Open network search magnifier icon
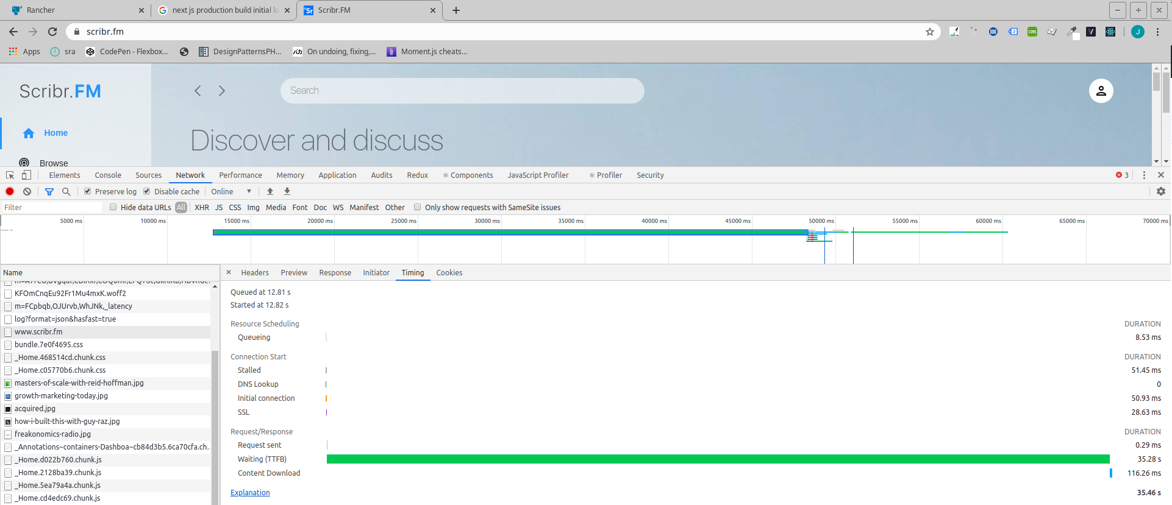This screenshot has width=1172, height=505. (x=66, y=191)
